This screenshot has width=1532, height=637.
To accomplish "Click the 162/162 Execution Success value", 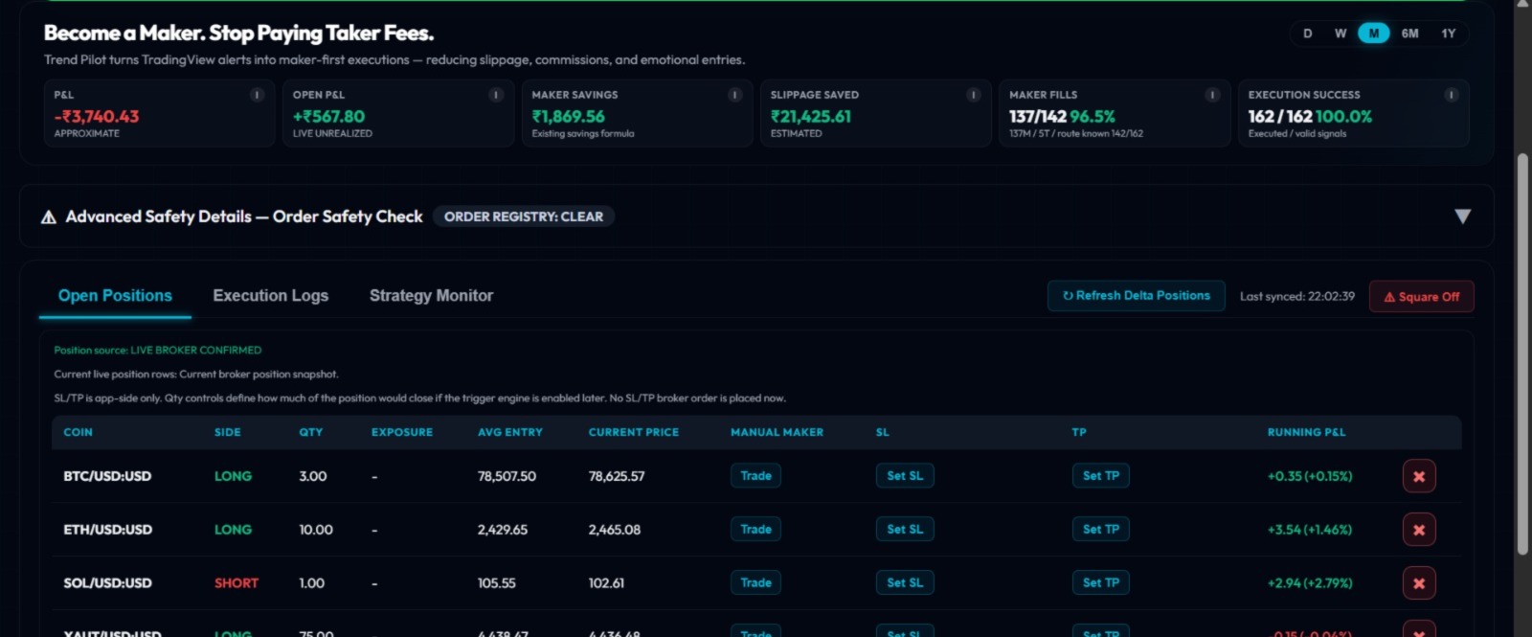I will pyautogui.click(x=1280, y=117).
